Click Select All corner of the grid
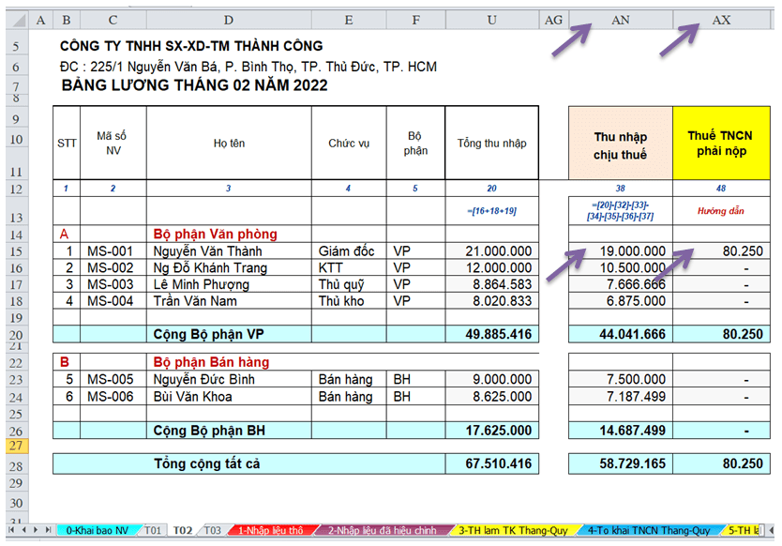This screenshot has width=782, height=546. point(14,20)
